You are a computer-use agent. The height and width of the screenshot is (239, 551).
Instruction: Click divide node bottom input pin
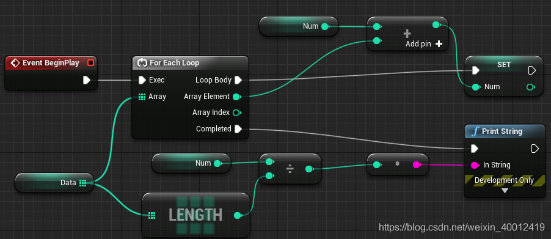tap(269, 176)
